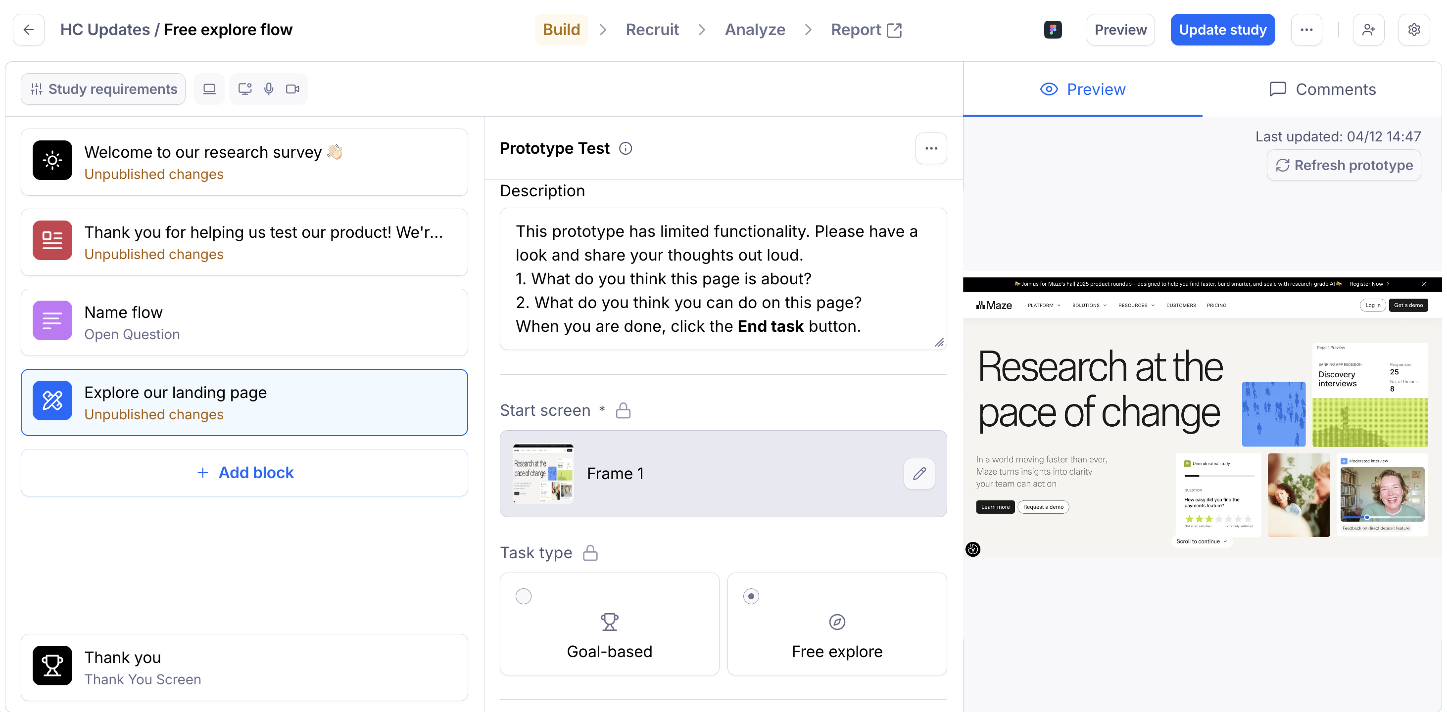Screen dimensions: 1447x712
Task: Go to the Analyze step
Action: (755, 30)
